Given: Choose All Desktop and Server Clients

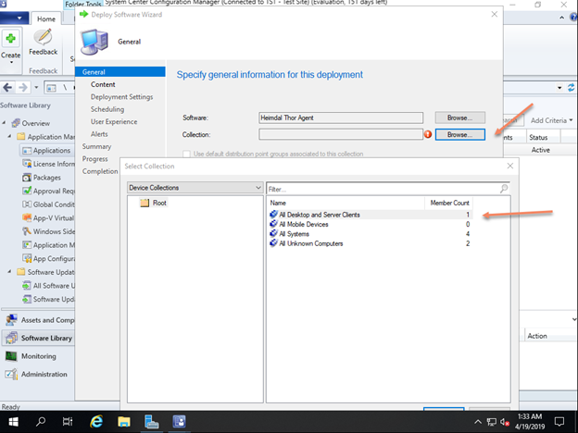Looking at the screenshot, I should pos(371,215).
